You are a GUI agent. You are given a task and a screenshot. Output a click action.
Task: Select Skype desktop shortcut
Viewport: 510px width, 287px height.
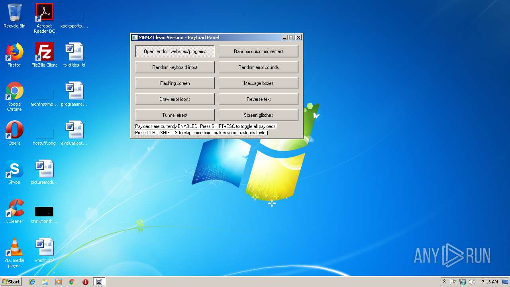click(x=14, y=172)
